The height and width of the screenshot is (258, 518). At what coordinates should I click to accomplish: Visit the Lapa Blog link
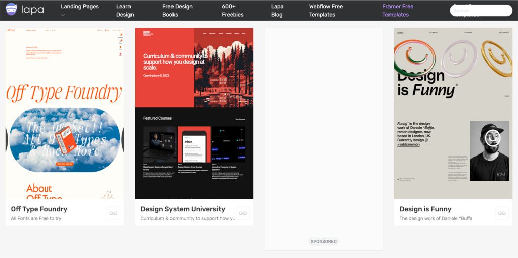277,10
